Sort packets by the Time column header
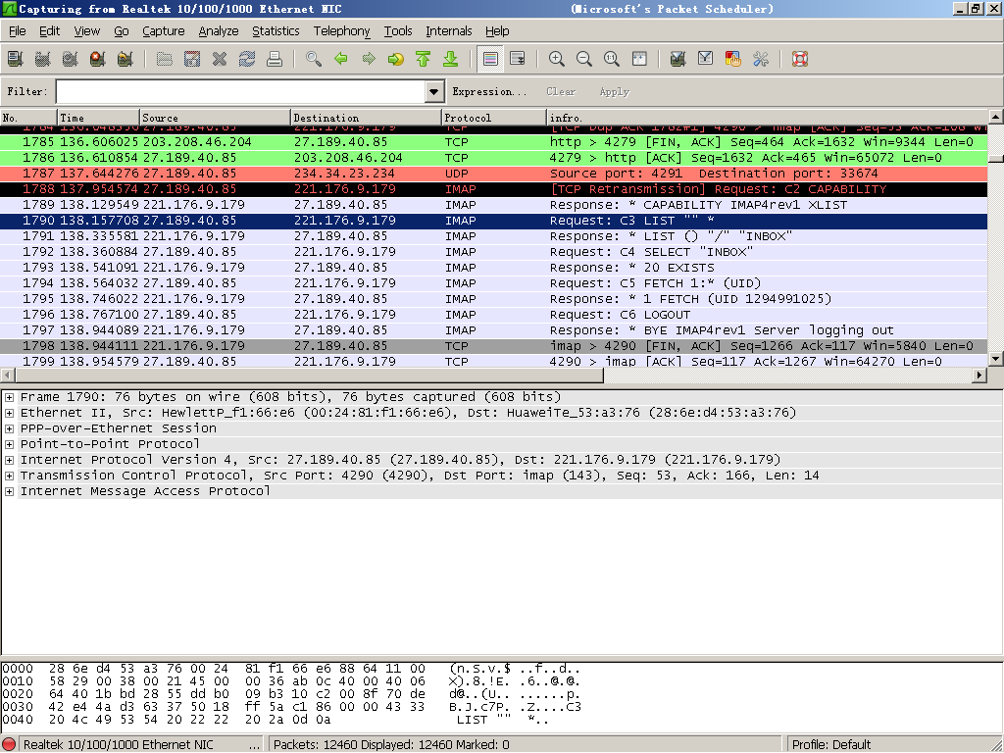 (x=99, y=118)
